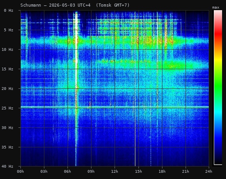Click the 10 Hz frequency label
The width and height of the screenshot is (226, 179).
(7, 50)
